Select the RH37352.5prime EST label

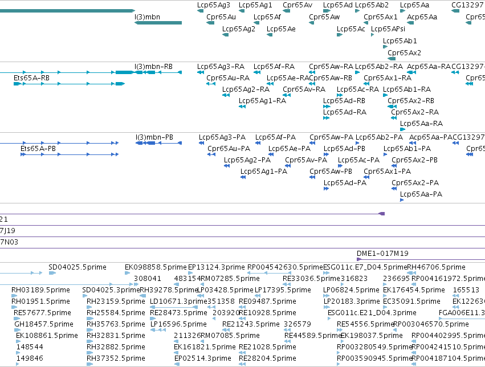click(116, 358)
